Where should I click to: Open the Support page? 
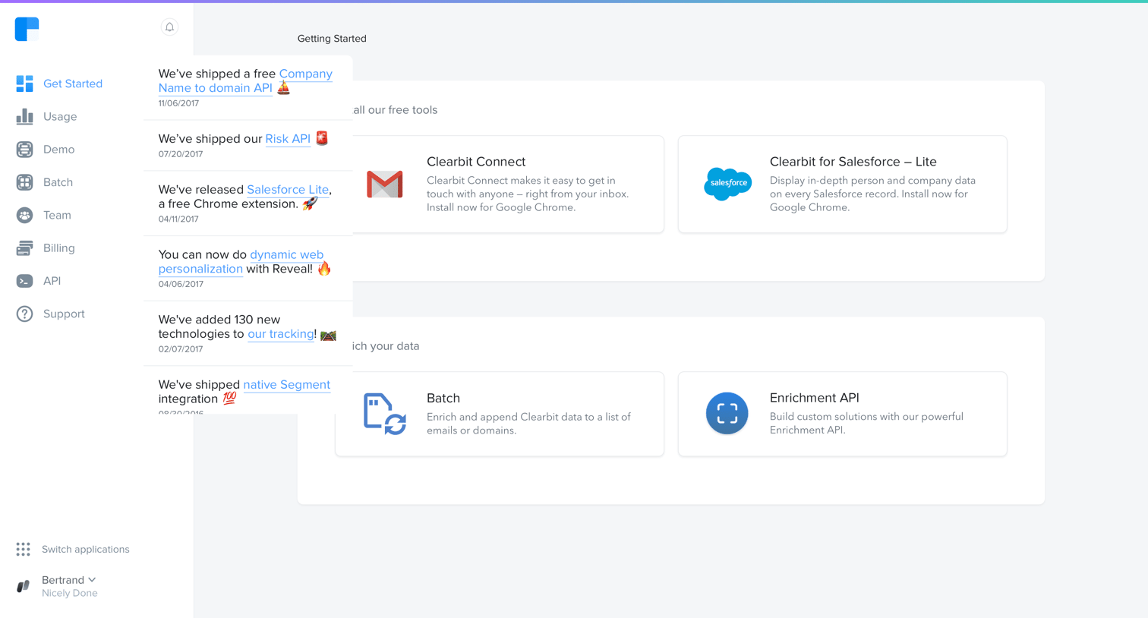point(64,314)
